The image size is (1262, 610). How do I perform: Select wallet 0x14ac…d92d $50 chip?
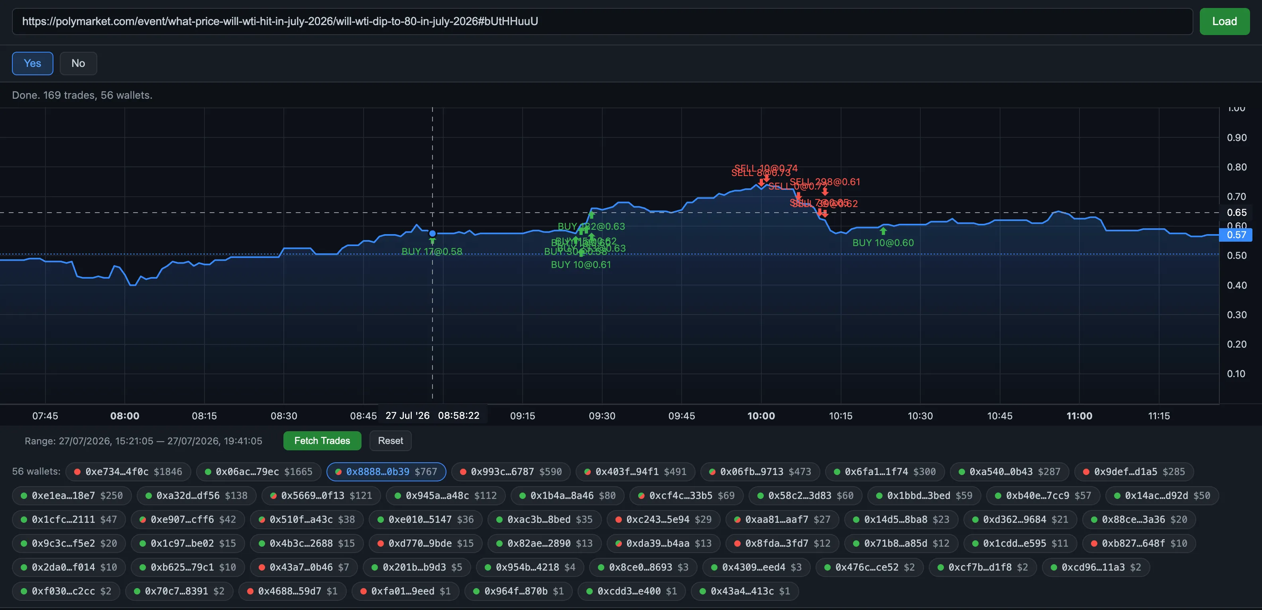pyautogui.click(x=1162, y=496)
